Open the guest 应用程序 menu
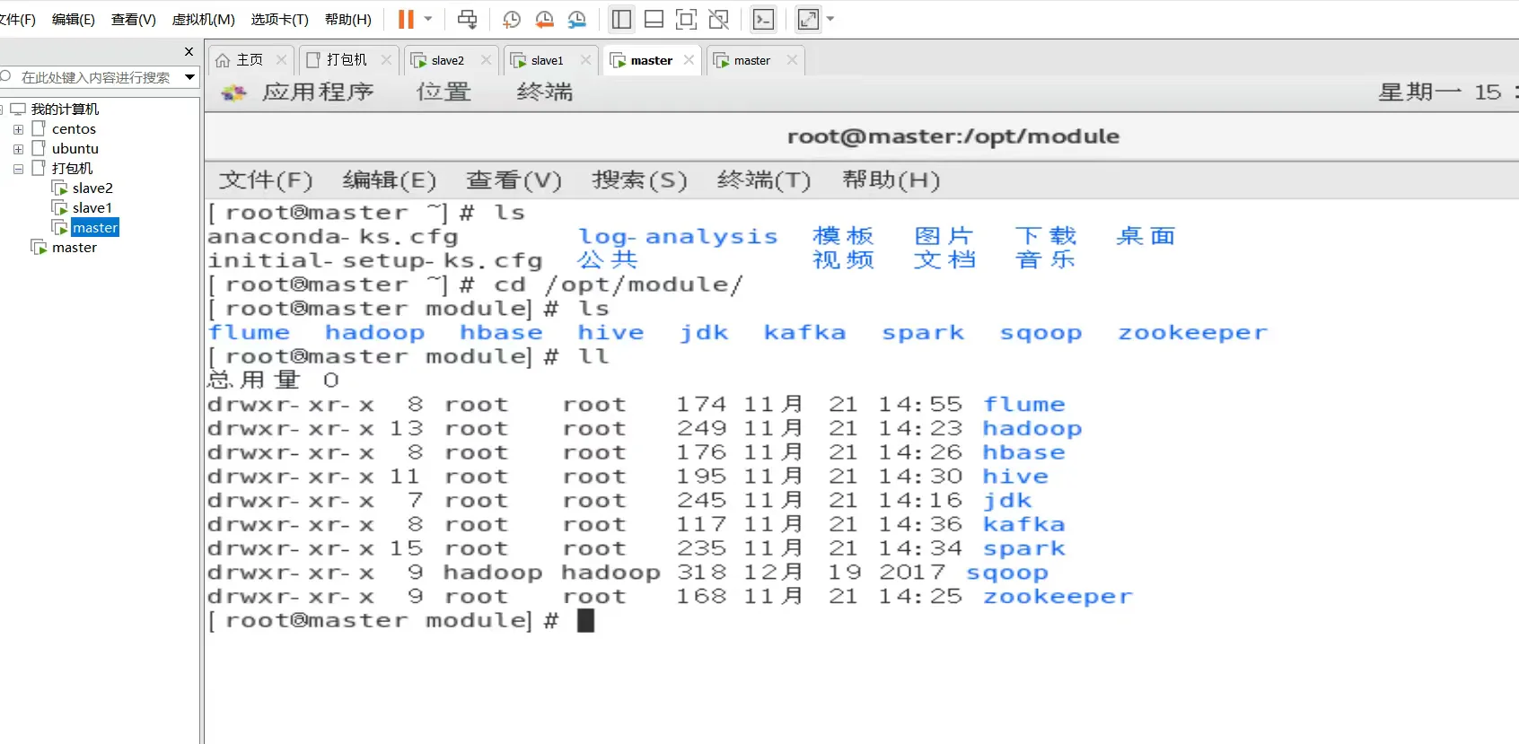Viewport: 1519px width, 744px height. (318, 92)
